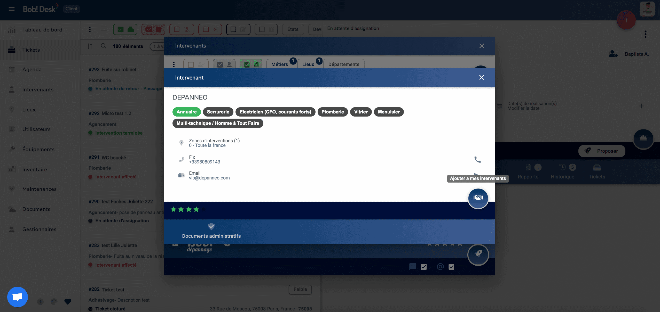Image resolution: width=660 pixels, height=312 pixels.
Task: Switch to the Historique tab
Action: [x=563, y=172]
